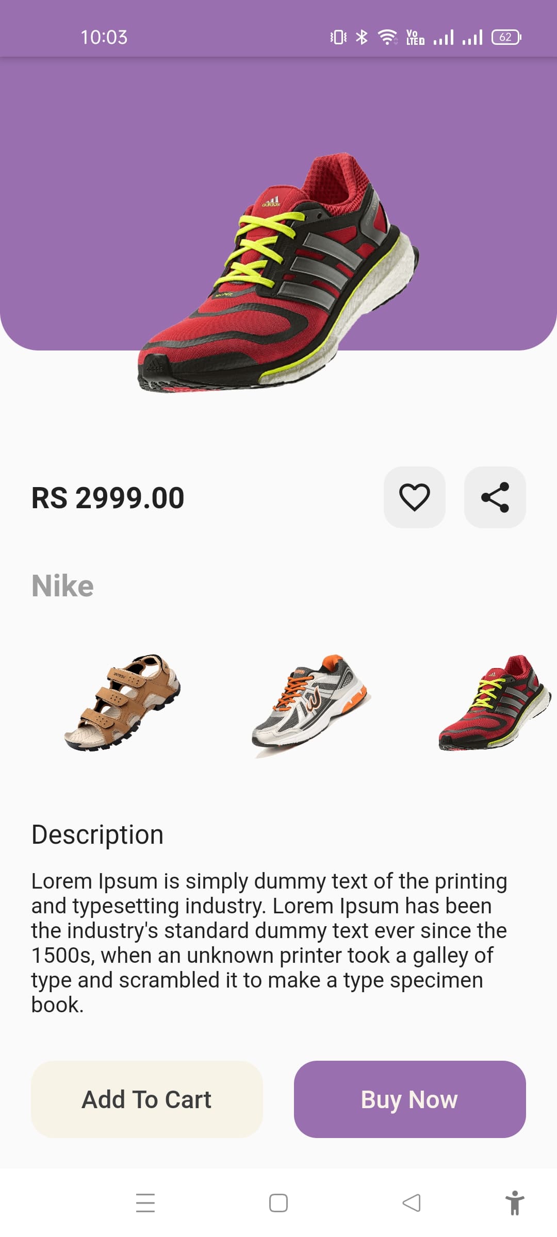Viewport: 557px width, 1237px height.
Task: Select the brown sandal thumbnail
Action: [x=122, y=702]
